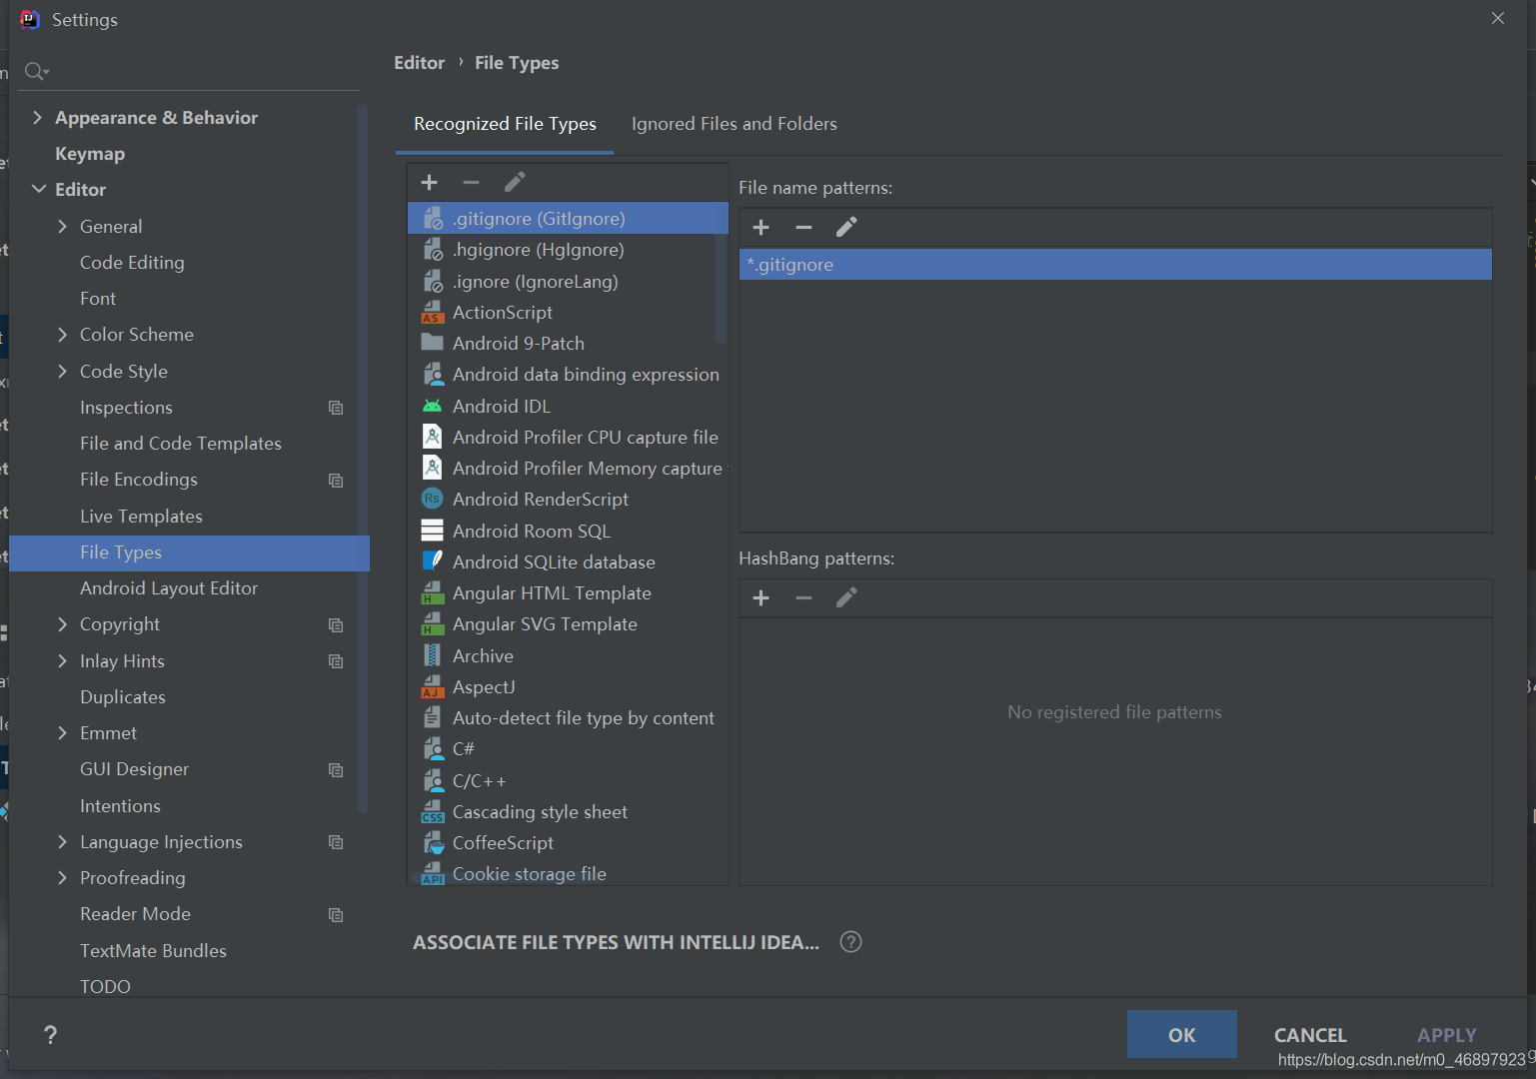The width and height of the screenshot is (1536, 1079).
Task: Select C/C++ file type
Action: (x=568, y=780)
